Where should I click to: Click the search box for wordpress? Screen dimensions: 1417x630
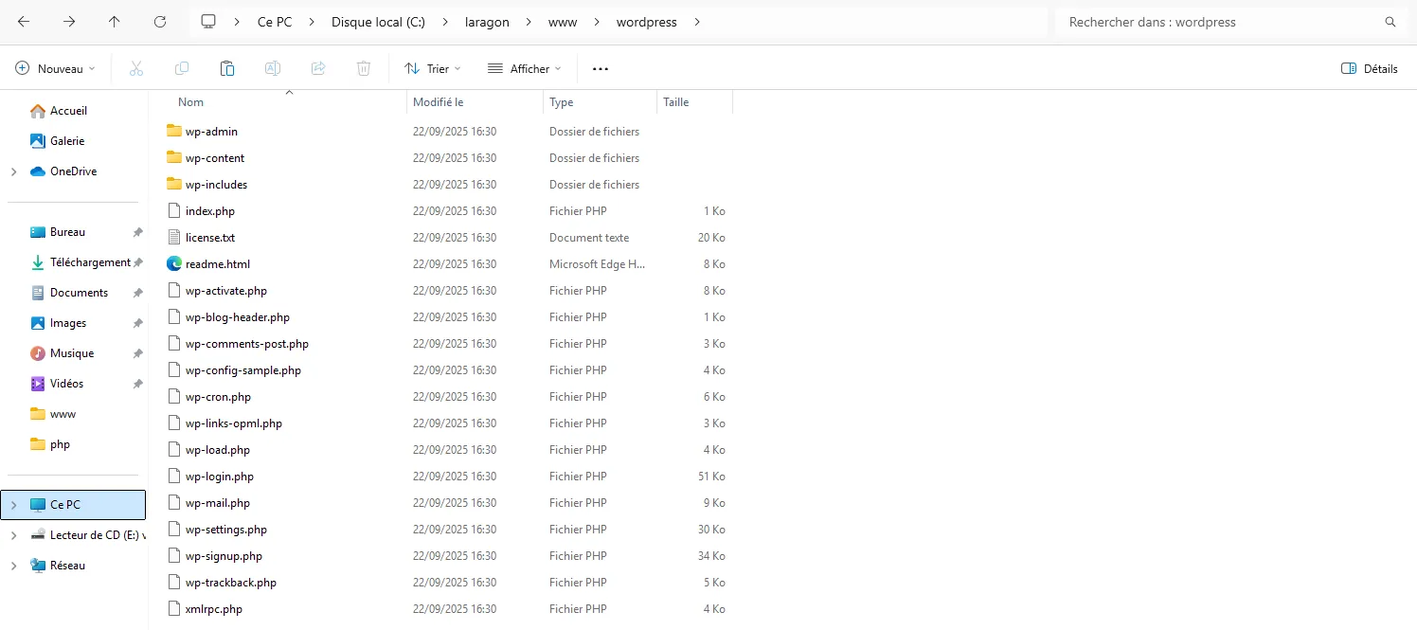(1222, 22)
